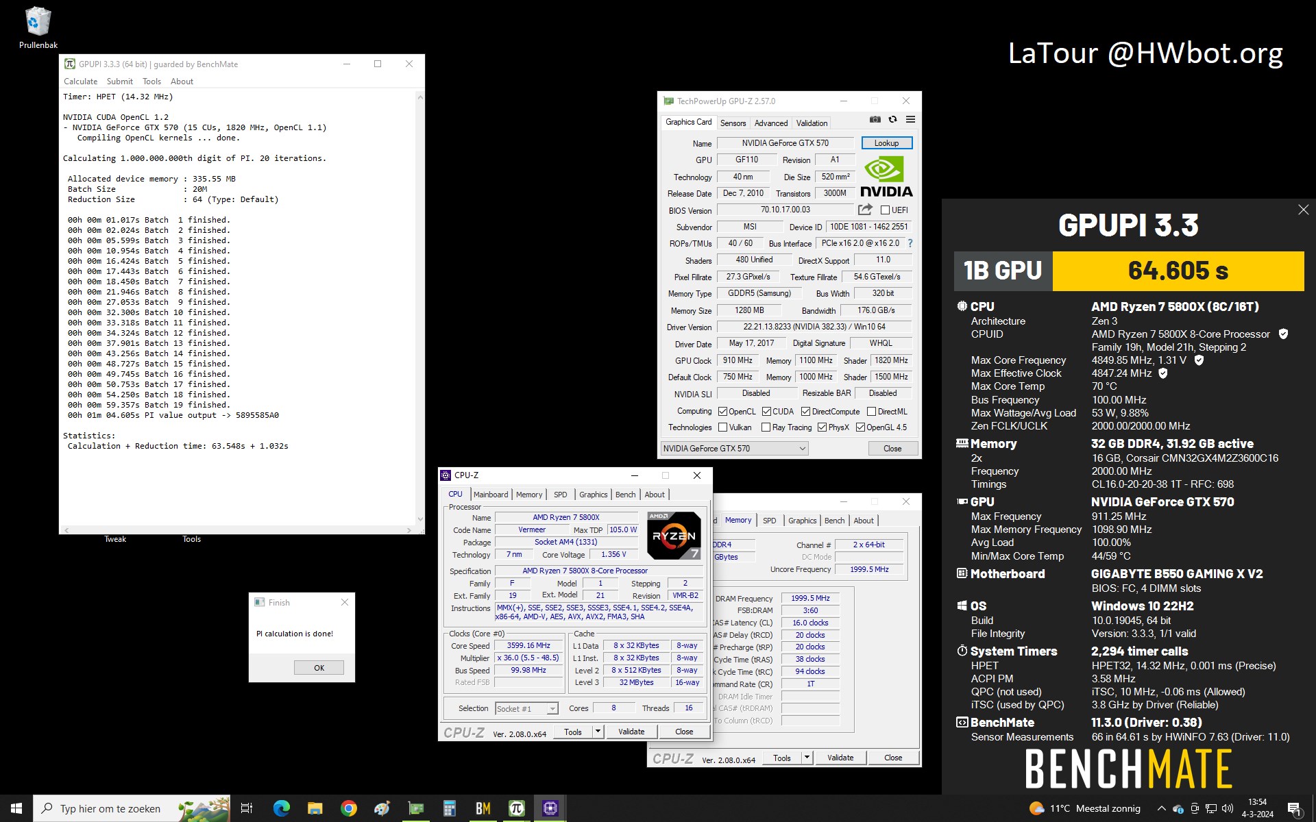Image resolution: width=1316 pixels, height=822 pixels.
Task: Open weather widget on taskbar
Action: click(1084, 808)
